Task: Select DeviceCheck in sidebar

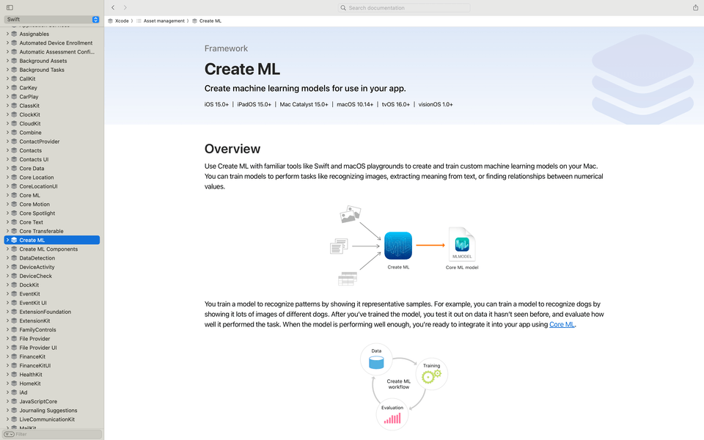Action: coord(35,276)
